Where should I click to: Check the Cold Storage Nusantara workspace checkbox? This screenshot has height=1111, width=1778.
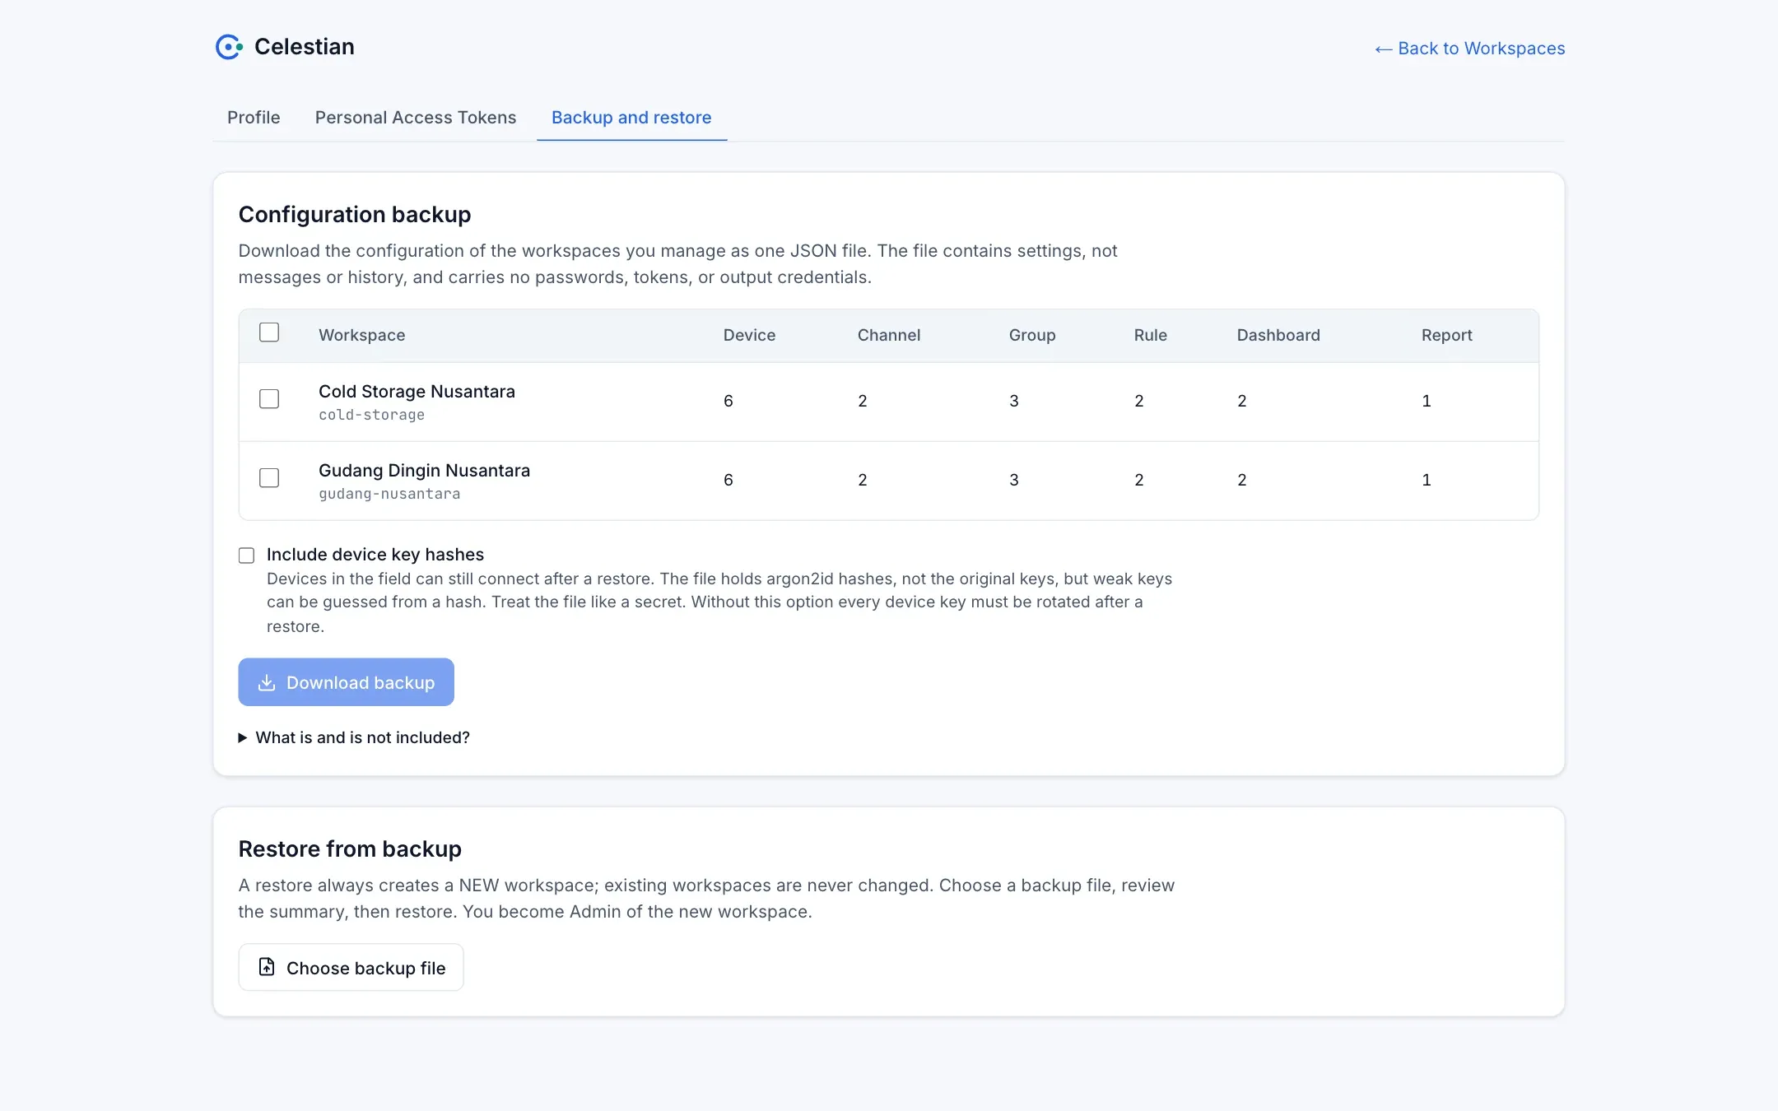tap(269, 399)
